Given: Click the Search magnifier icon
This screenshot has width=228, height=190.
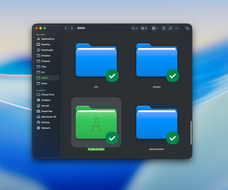Looking at the screenshot, I should [x=187, y=28].
